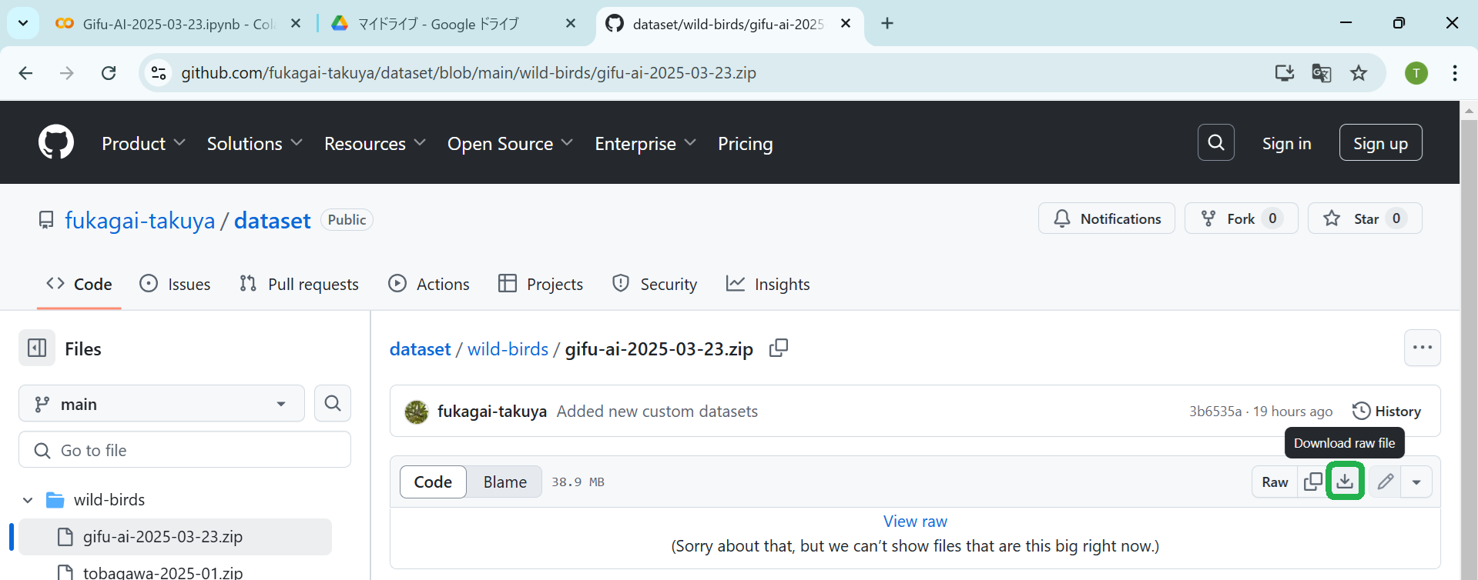Switch to the Code repository tab
This screenshot has width=1478, height=580.
pos(79,284)
